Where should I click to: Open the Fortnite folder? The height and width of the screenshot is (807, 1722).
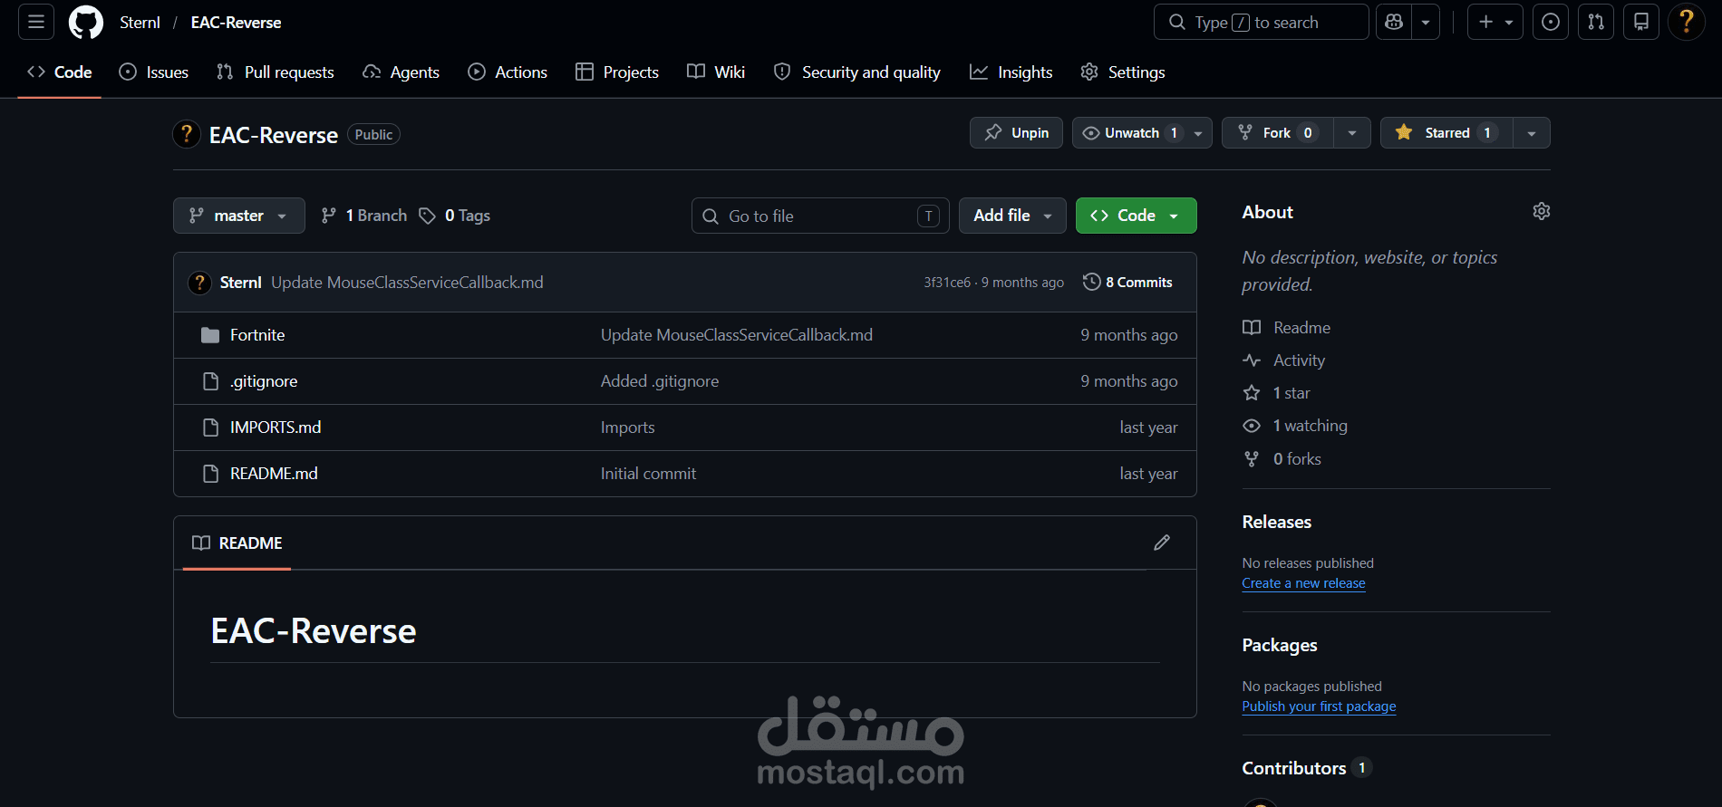click(257, 335)
